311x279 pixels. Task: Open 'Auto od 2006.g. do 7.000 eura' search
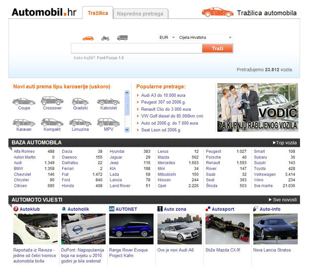pyautogui.click(x=169, y=123)
